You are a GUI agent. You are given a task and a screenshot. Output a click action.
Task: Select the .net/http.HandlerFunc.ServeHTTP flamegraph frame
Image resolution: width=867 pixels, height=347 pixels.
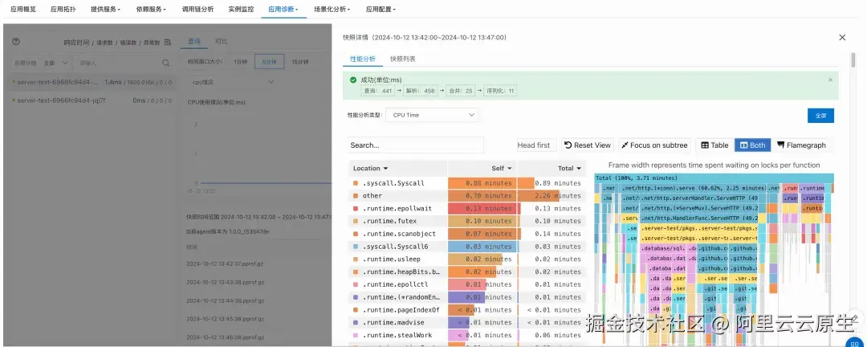[x=701, y=218]
